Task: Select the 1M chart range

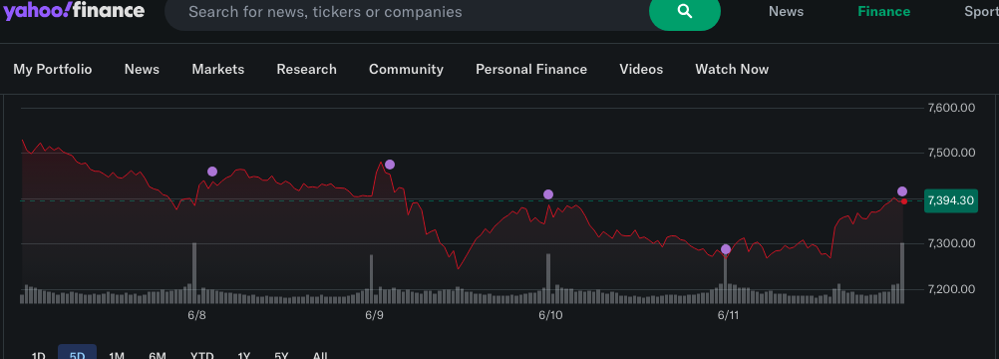Action: (117, 355)
